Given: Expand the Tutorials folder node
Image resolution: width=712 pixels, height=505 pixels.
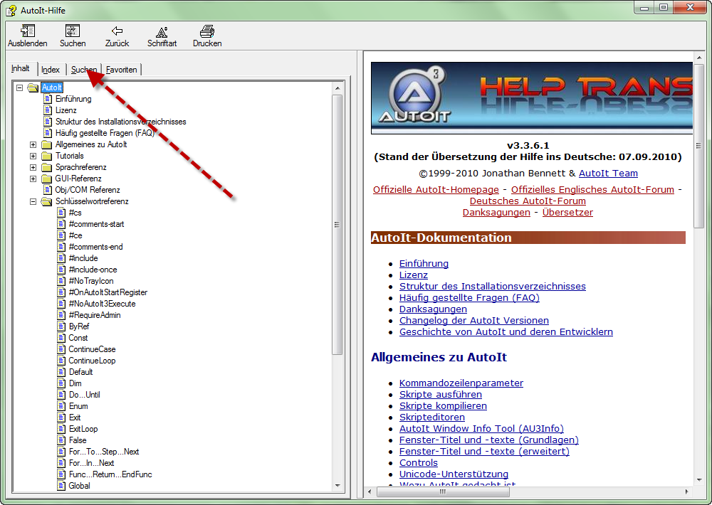Looking at the screenshot, I should [x=33, y=156].
